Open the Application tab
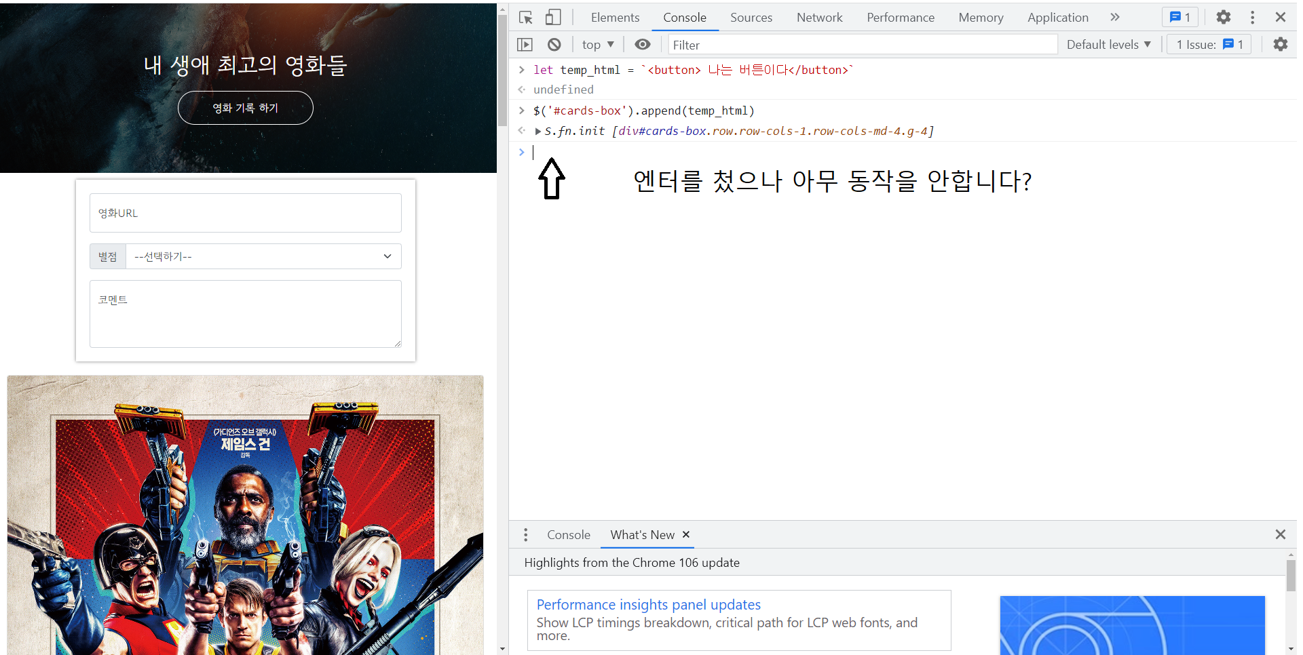 coord(1057,18)
